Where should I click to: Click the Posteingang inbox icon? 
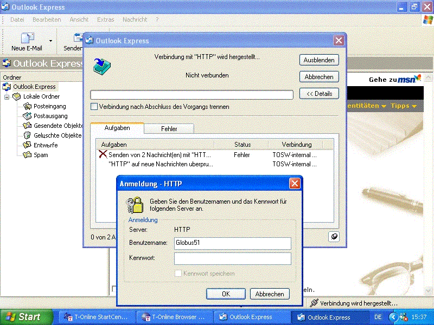point(27,106)
